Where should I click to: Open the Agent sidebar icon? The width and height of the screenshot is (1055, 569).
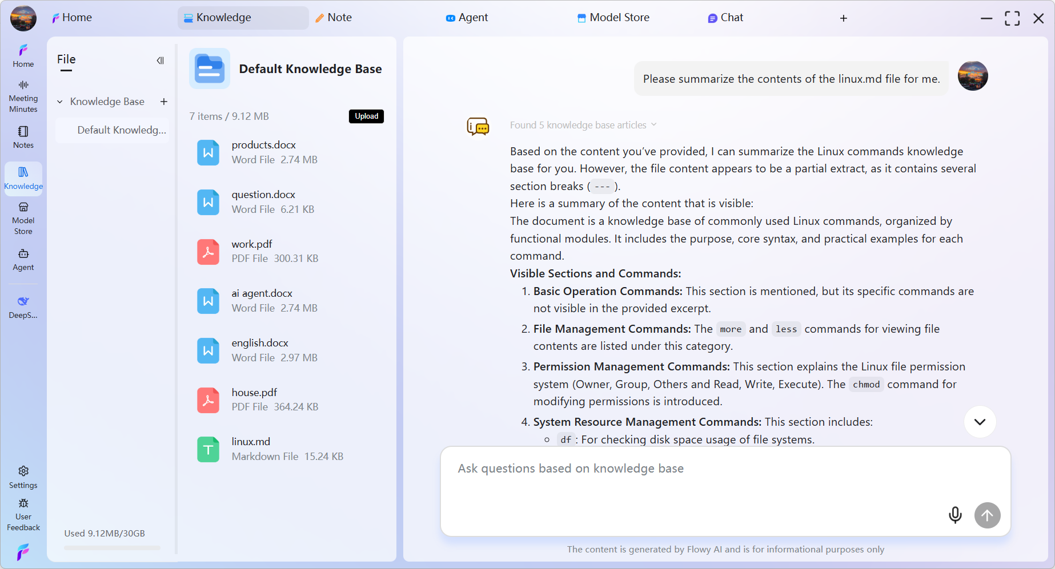pyautogui.click(x=23, y=259)
